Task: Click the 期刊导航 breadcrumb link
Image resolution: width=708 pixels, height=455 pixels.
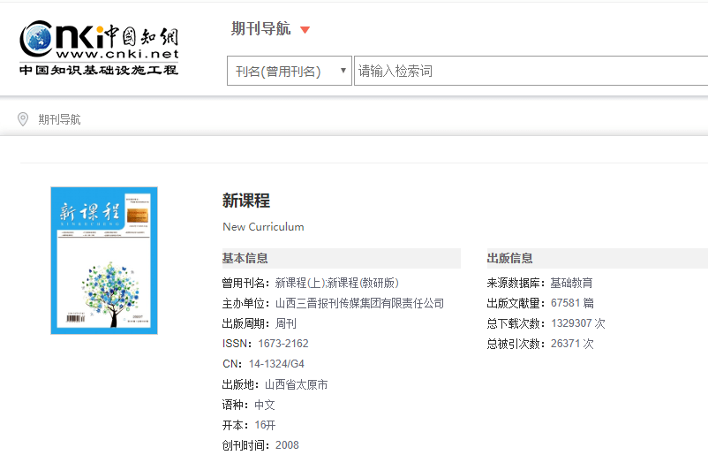Action: pyautogui.click(x=60, y=119)
